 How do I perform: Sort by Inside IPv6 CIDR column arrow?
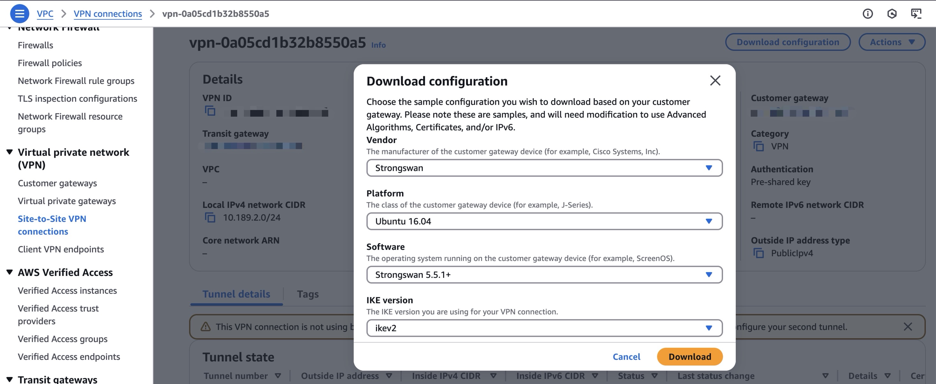click(595, 376)
